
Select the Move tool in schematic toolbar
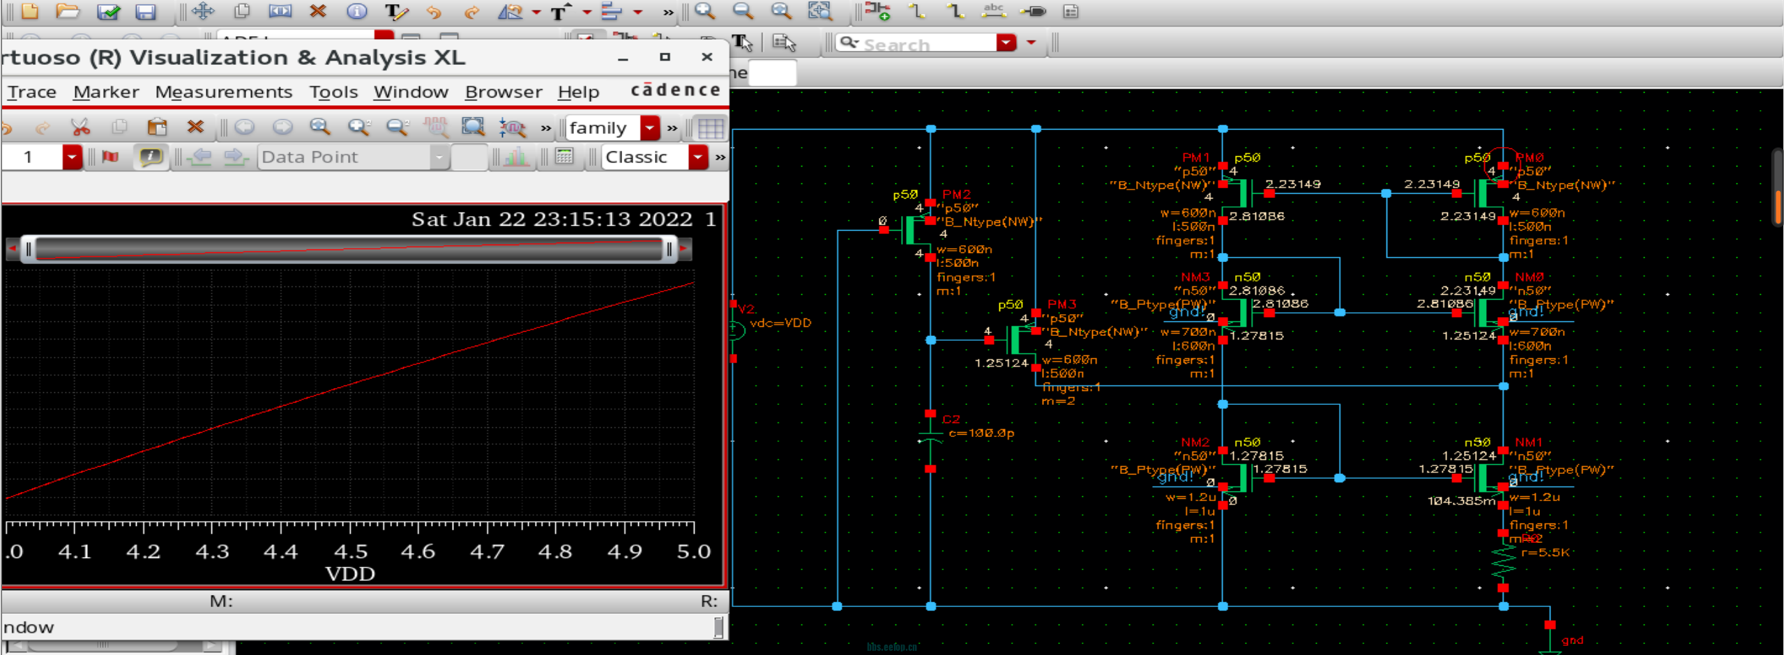(x=203, y=11)
